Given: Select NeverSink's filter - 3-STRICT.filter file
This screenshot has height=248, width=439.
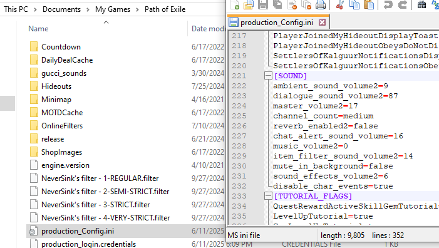Looking at the screenshot, I should tap(95, 205).
